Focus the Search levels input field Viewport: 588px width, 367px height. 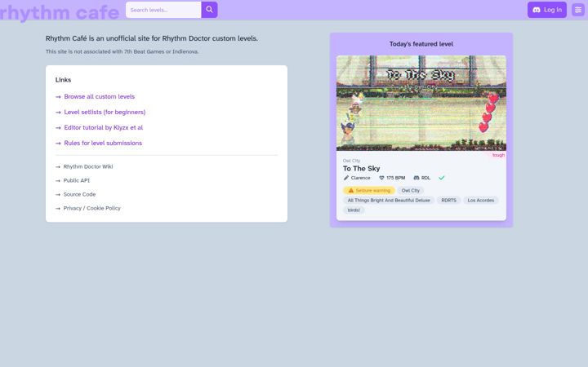click(163, 10)
